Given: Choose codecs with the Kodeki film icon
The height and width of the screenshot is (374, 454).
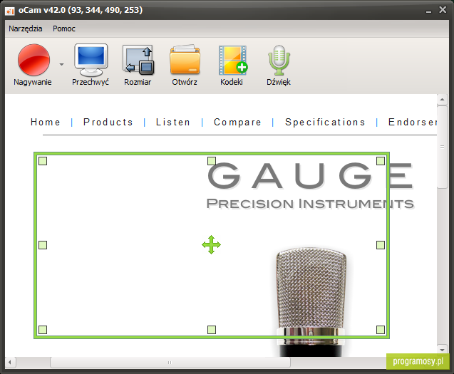Looking at the screenshot, I should click(x=233, y=60).
